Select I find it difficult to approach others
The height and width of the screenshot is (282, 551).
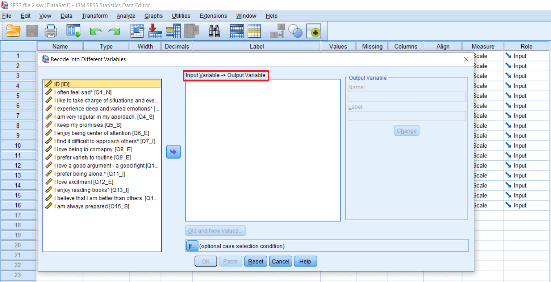(102, 141)
